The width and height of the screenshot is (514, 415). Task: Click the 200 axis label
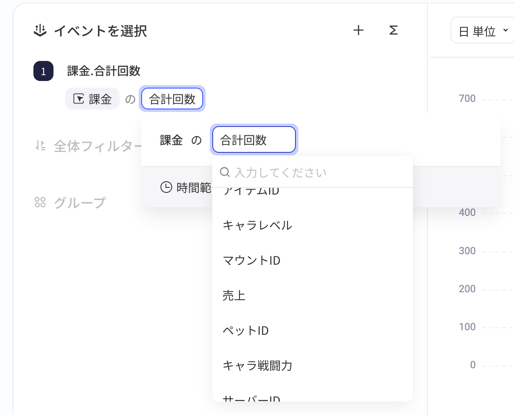pyautogui.click(x=467, y=289)
